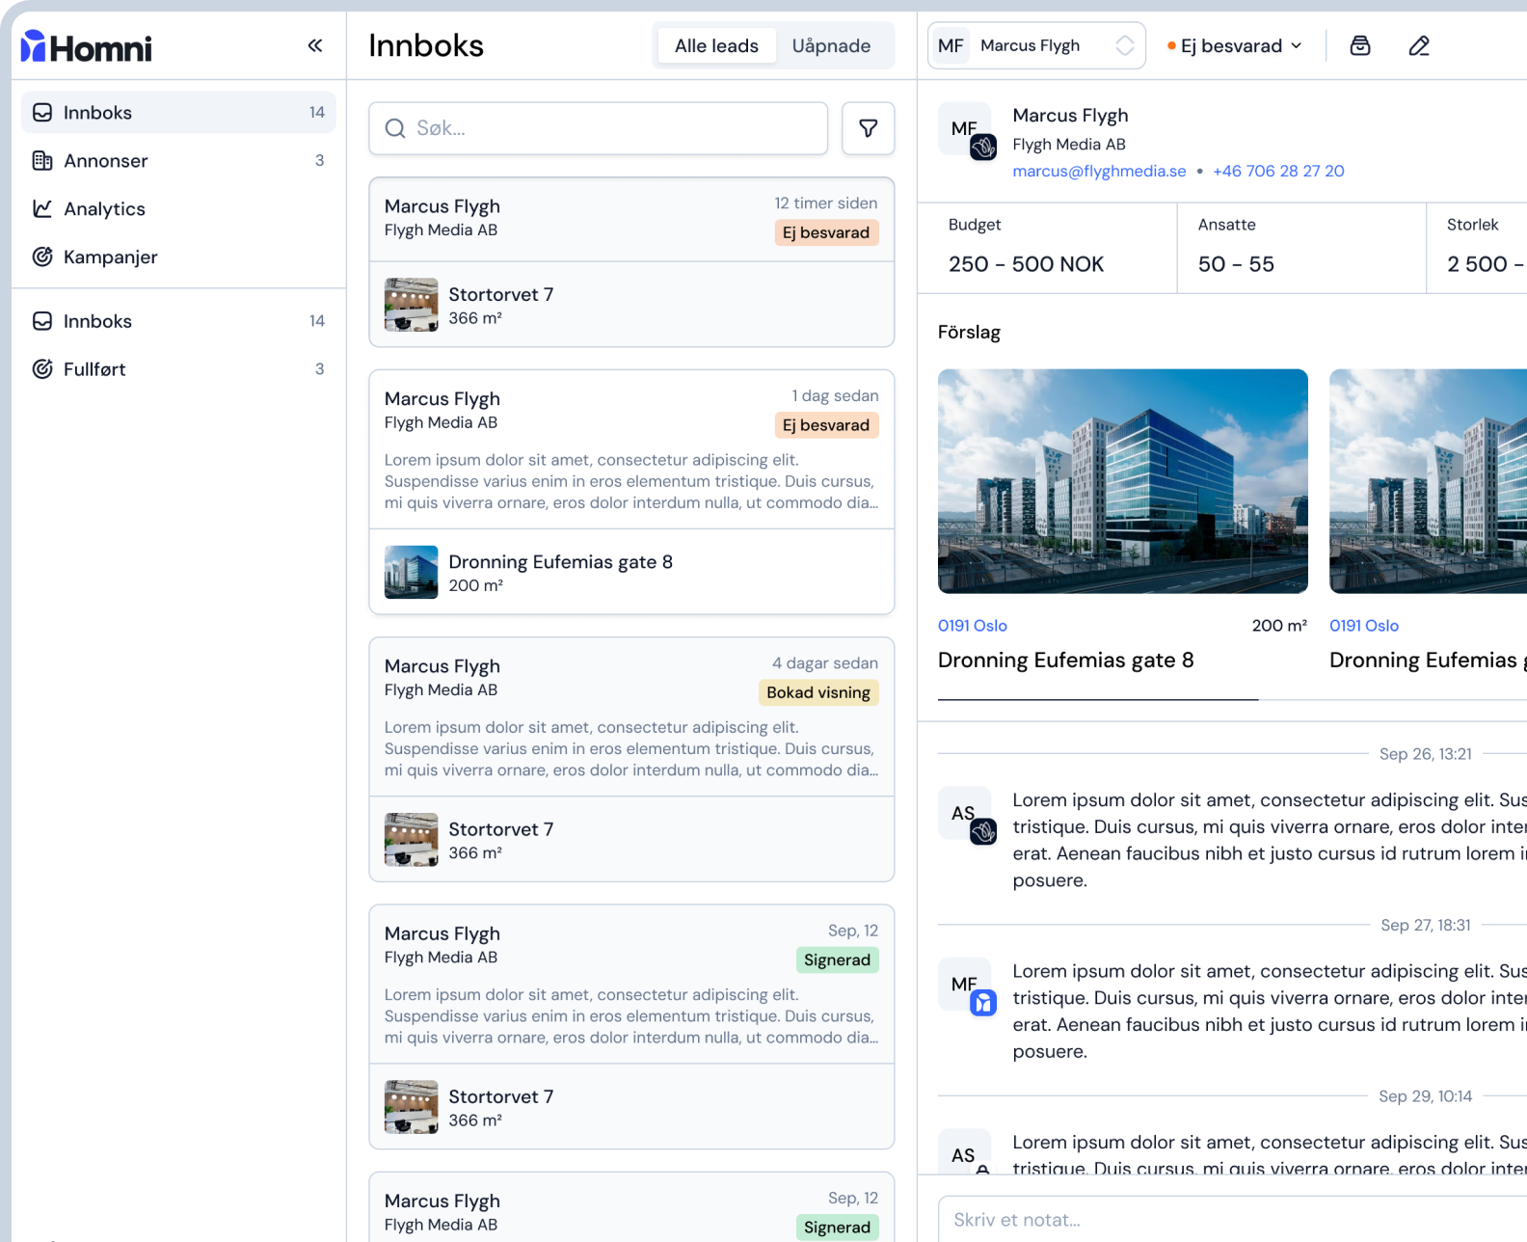The width and height of the screenshot is (1527, 1242).
Task: Open Annonser in the sidebar
Action: pos(105,161)
